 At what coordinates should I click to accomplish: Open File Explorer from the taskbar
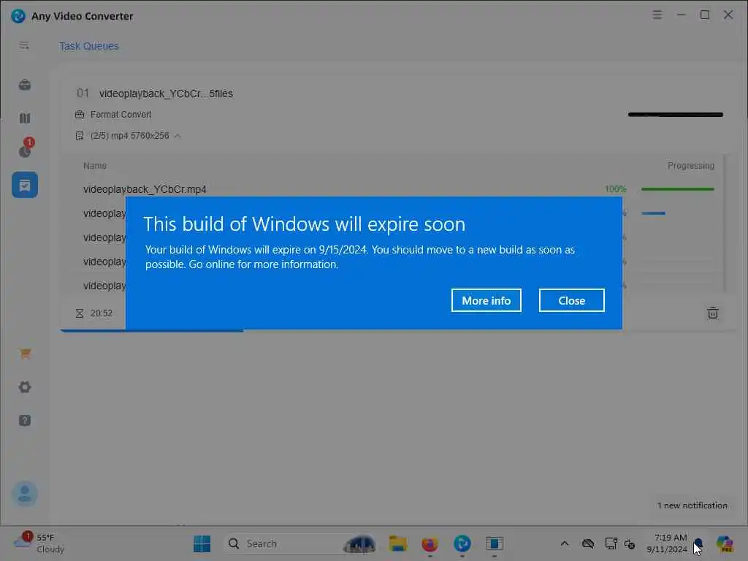(398, 543)
